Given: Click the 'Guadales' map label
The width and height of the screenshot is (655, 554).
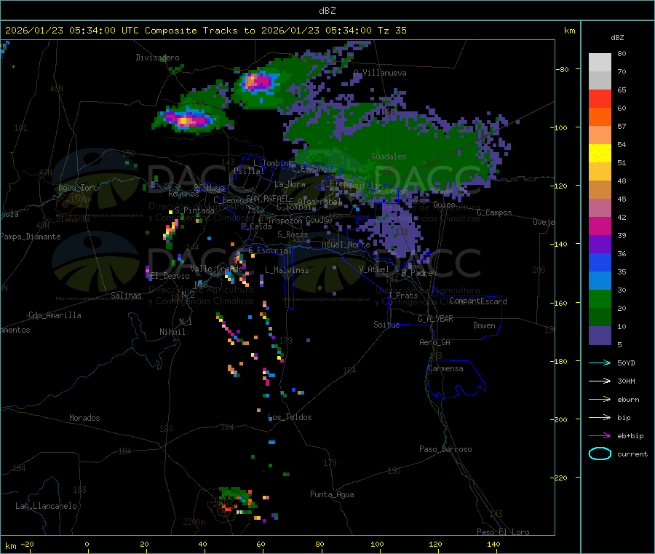Looking at the screenshot, I should point(389,157).
